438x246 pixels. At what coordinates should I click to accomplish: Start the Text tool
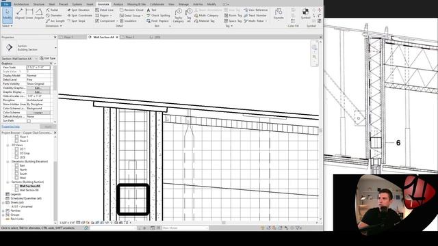point(152,10)
